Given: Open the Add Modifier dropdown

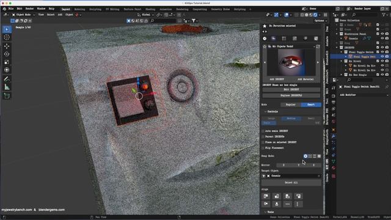Looking at the screenshot, I should (x=364, y=95).
